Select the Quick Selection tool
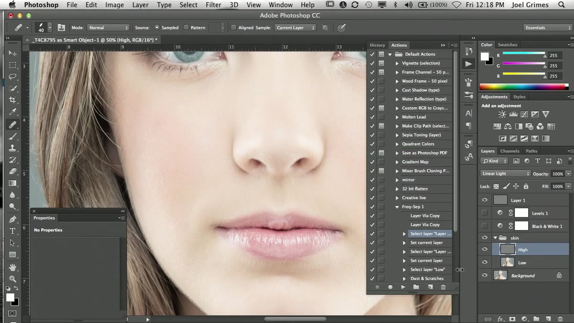This screenshot has width=574, height=323. 13,88
